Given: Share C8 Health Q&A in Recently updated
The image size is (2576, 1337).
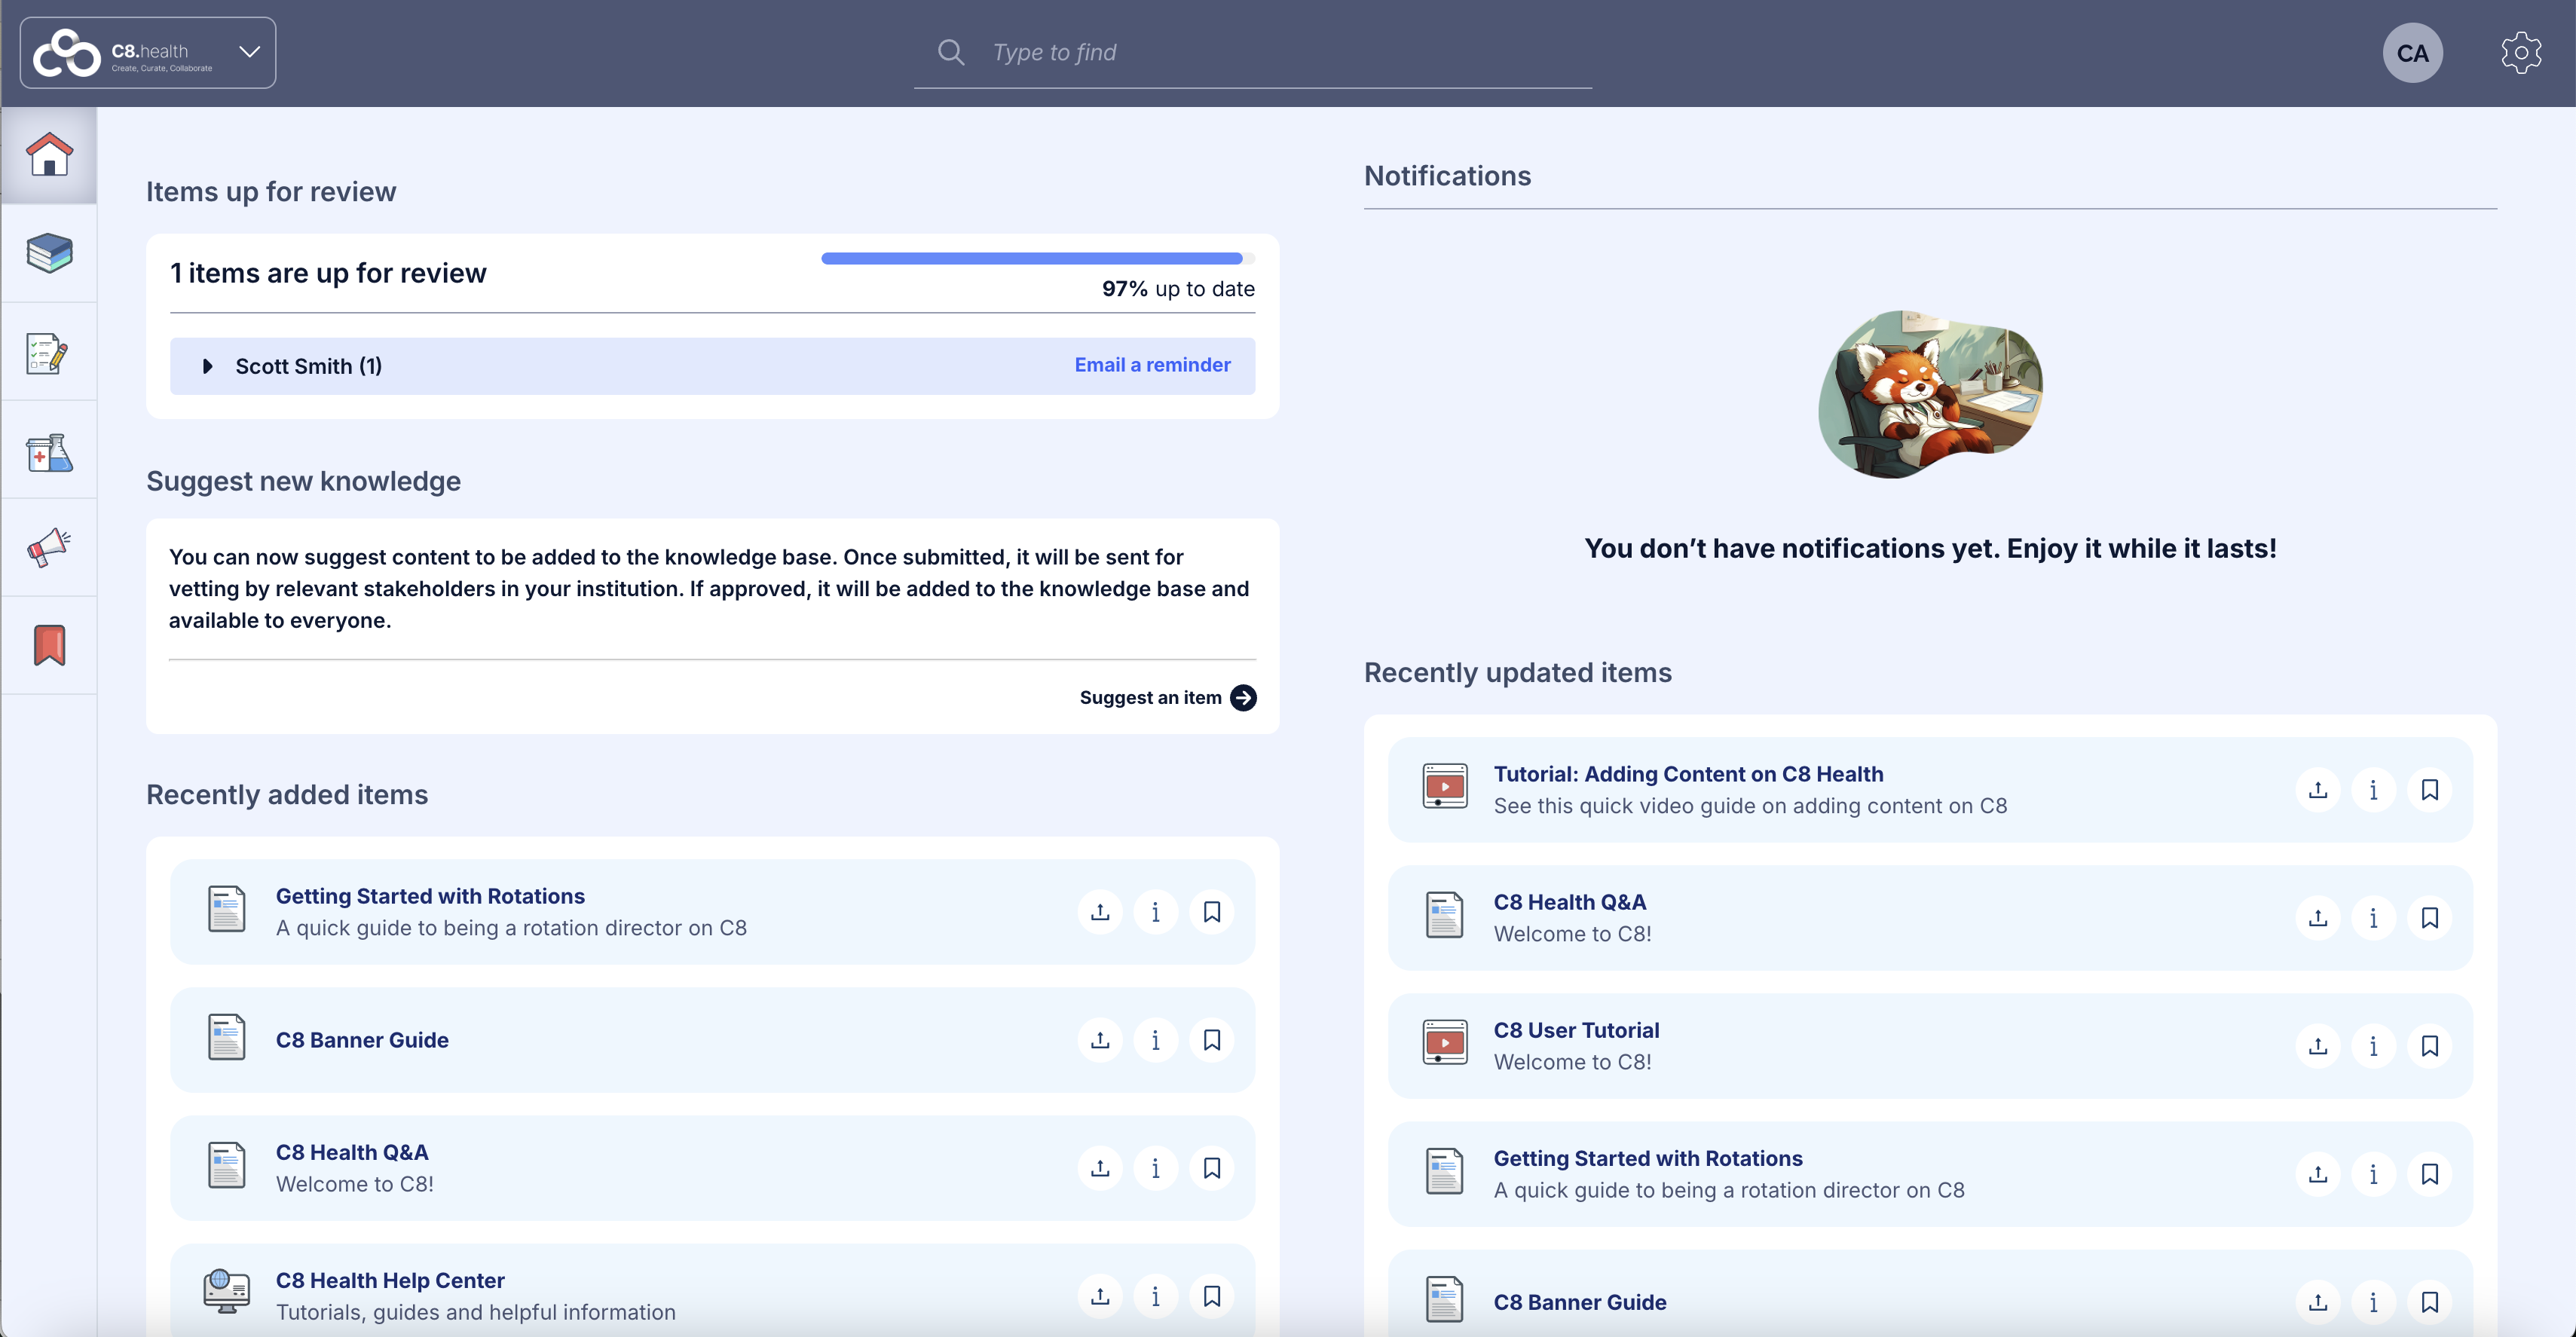Looking at the screenshot, I should point(2318,918).
